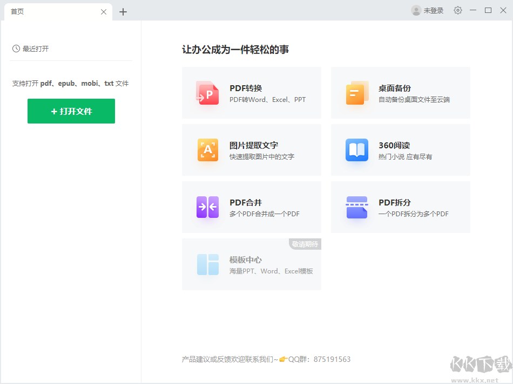Open the PDF转换 tool icon
Image resolution: width=513 pixels, height=384 pixels.
point(207,92)
